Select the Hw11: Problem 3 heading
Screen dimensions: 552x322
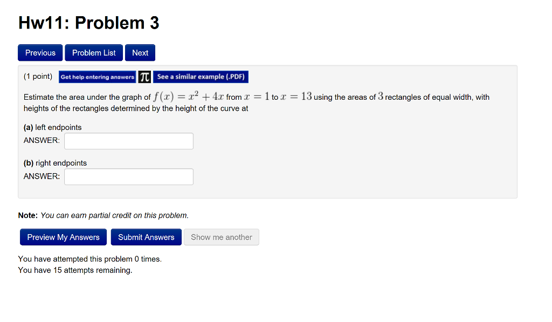pyautogui.click(x=88, y=23)
